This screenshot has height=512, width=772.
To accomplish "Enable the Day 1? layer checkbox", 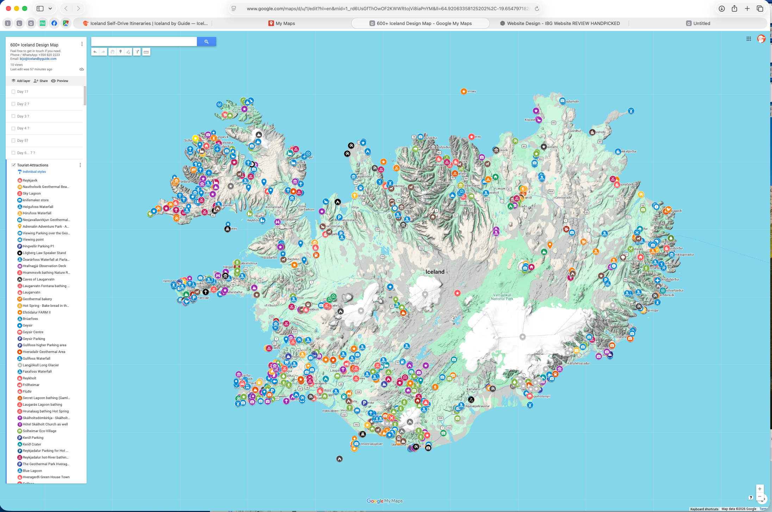I will tap(13, 91).
